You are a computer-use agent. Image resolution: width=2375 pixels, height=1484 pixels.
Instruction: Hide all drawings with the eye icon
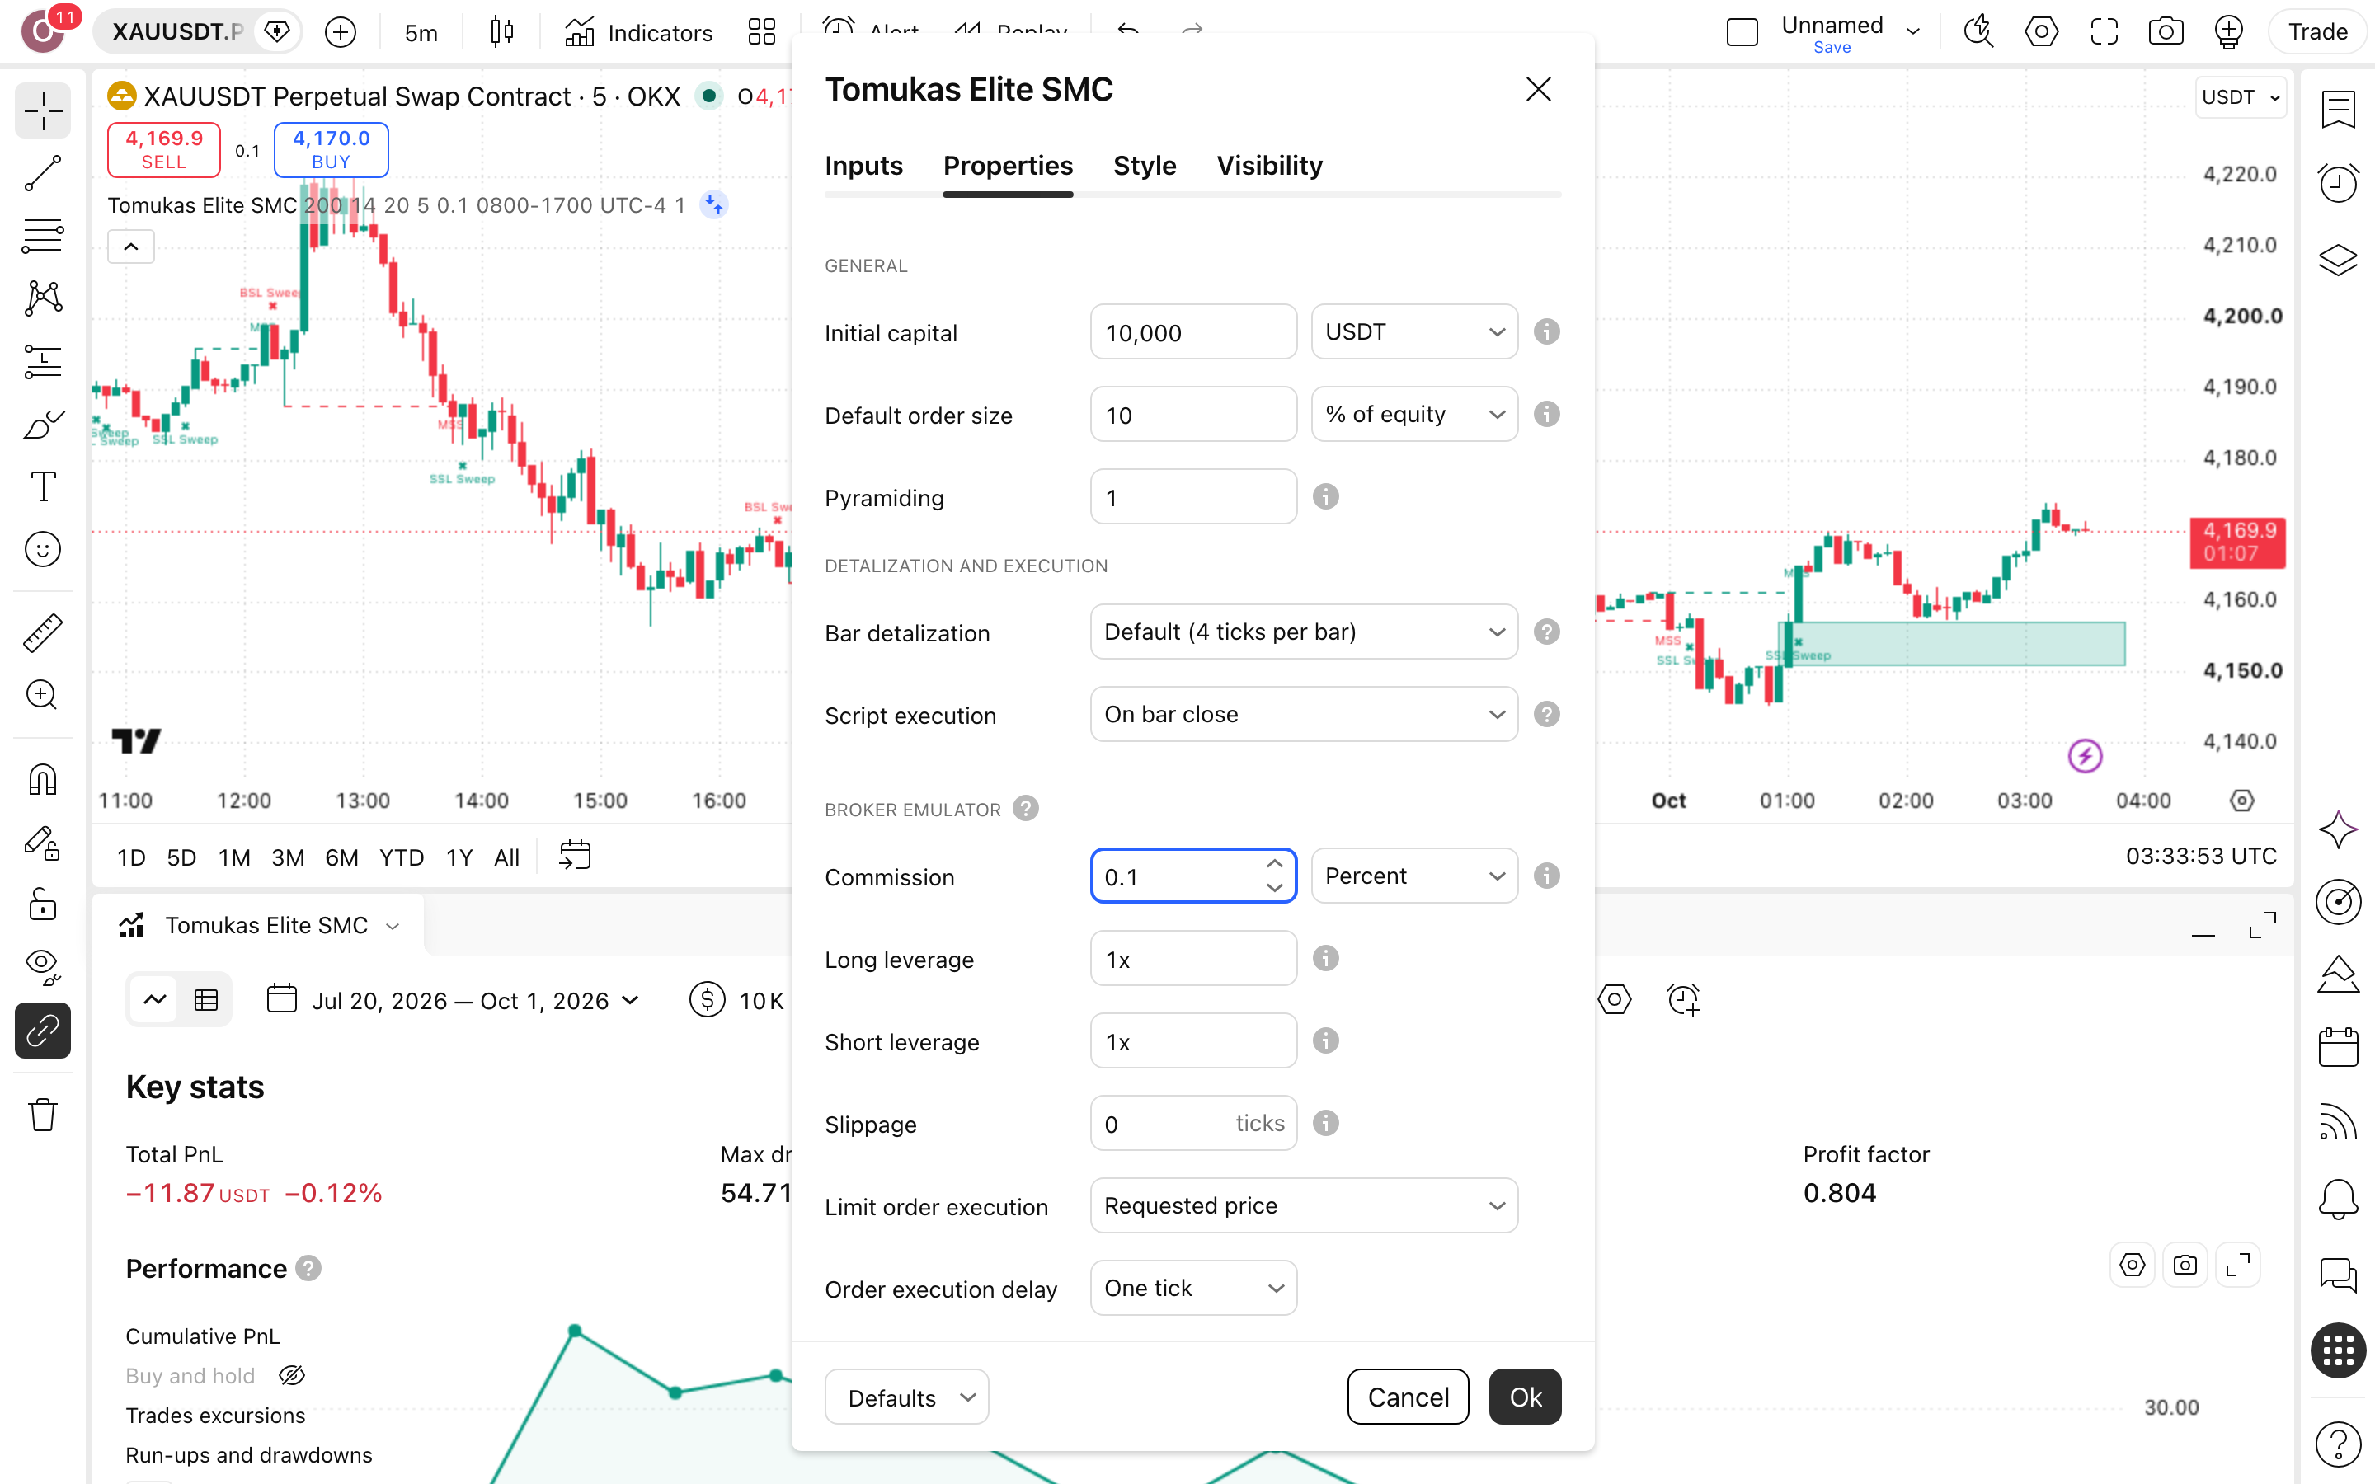(42, 967)
